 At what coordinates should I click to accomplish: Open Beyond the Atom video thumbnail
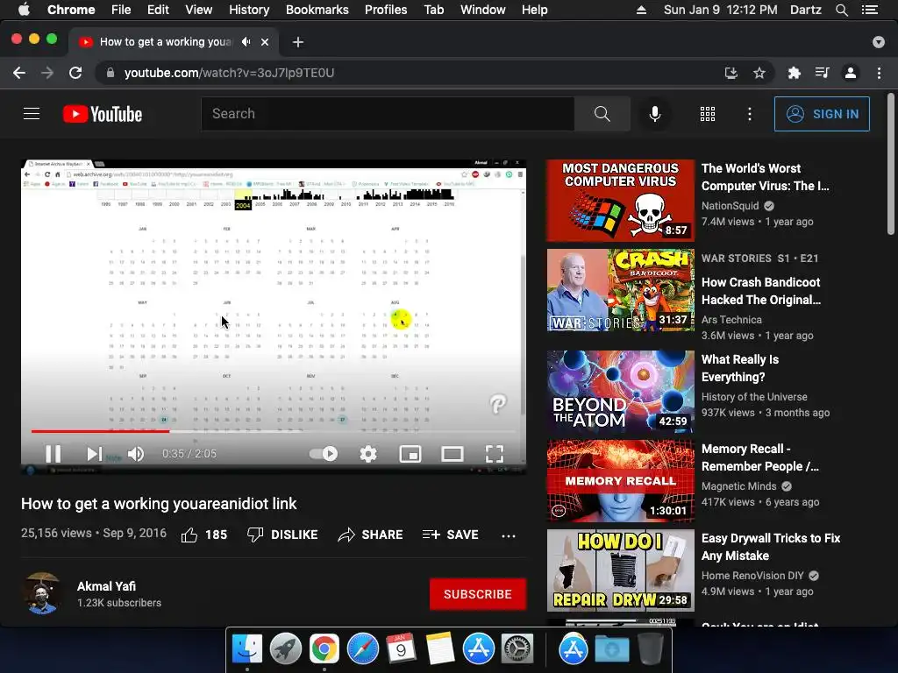click(x=621, y=392)
